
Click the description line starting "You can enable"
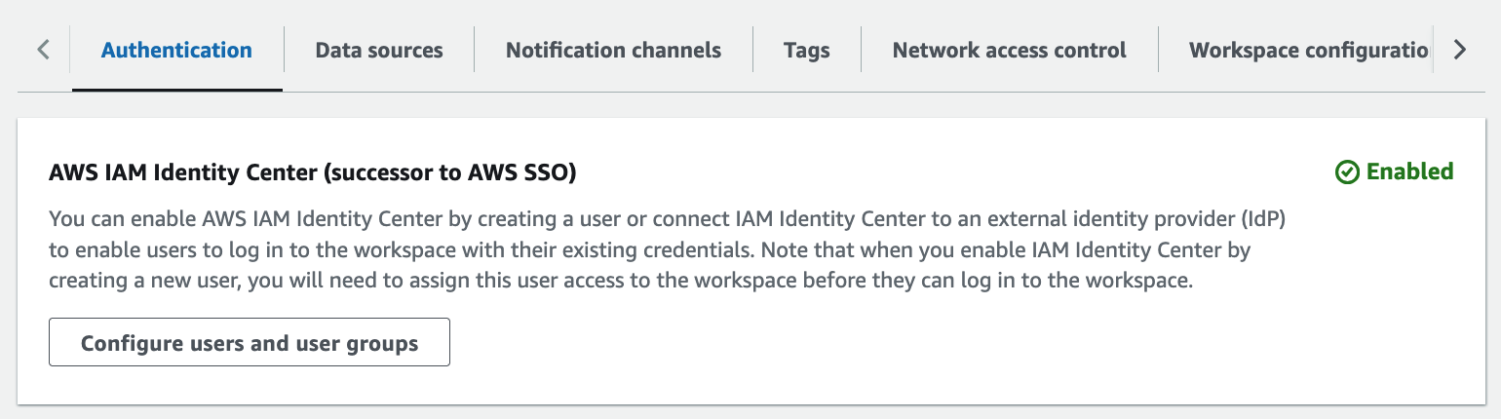click(x=390, y=218)
